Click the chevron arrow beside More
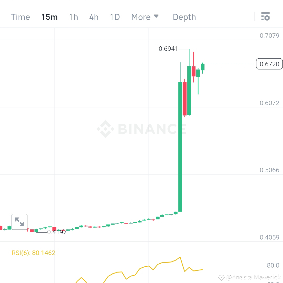Image resolution: width=283 pixels, height=283 pixels. (x=157, y=16)
